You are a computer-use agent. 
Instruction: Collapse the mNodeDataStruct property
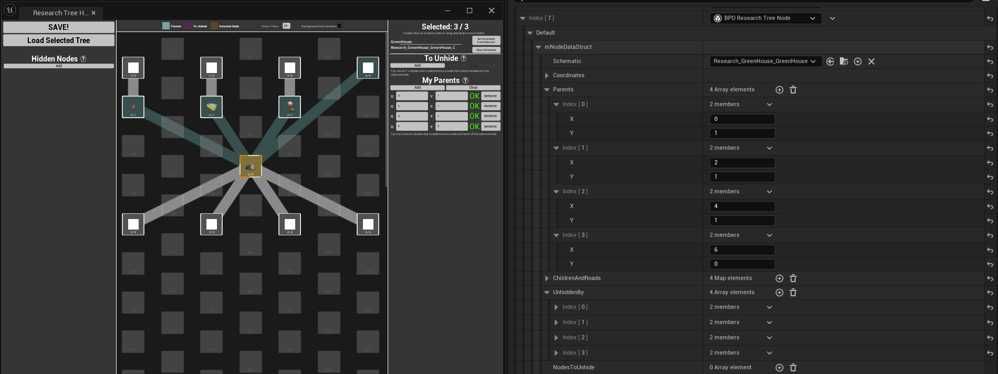click(538, 47)
